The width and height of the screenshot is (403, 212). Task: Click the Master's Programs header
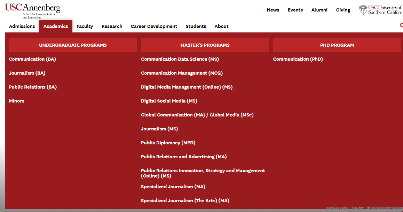coord(205,45)
